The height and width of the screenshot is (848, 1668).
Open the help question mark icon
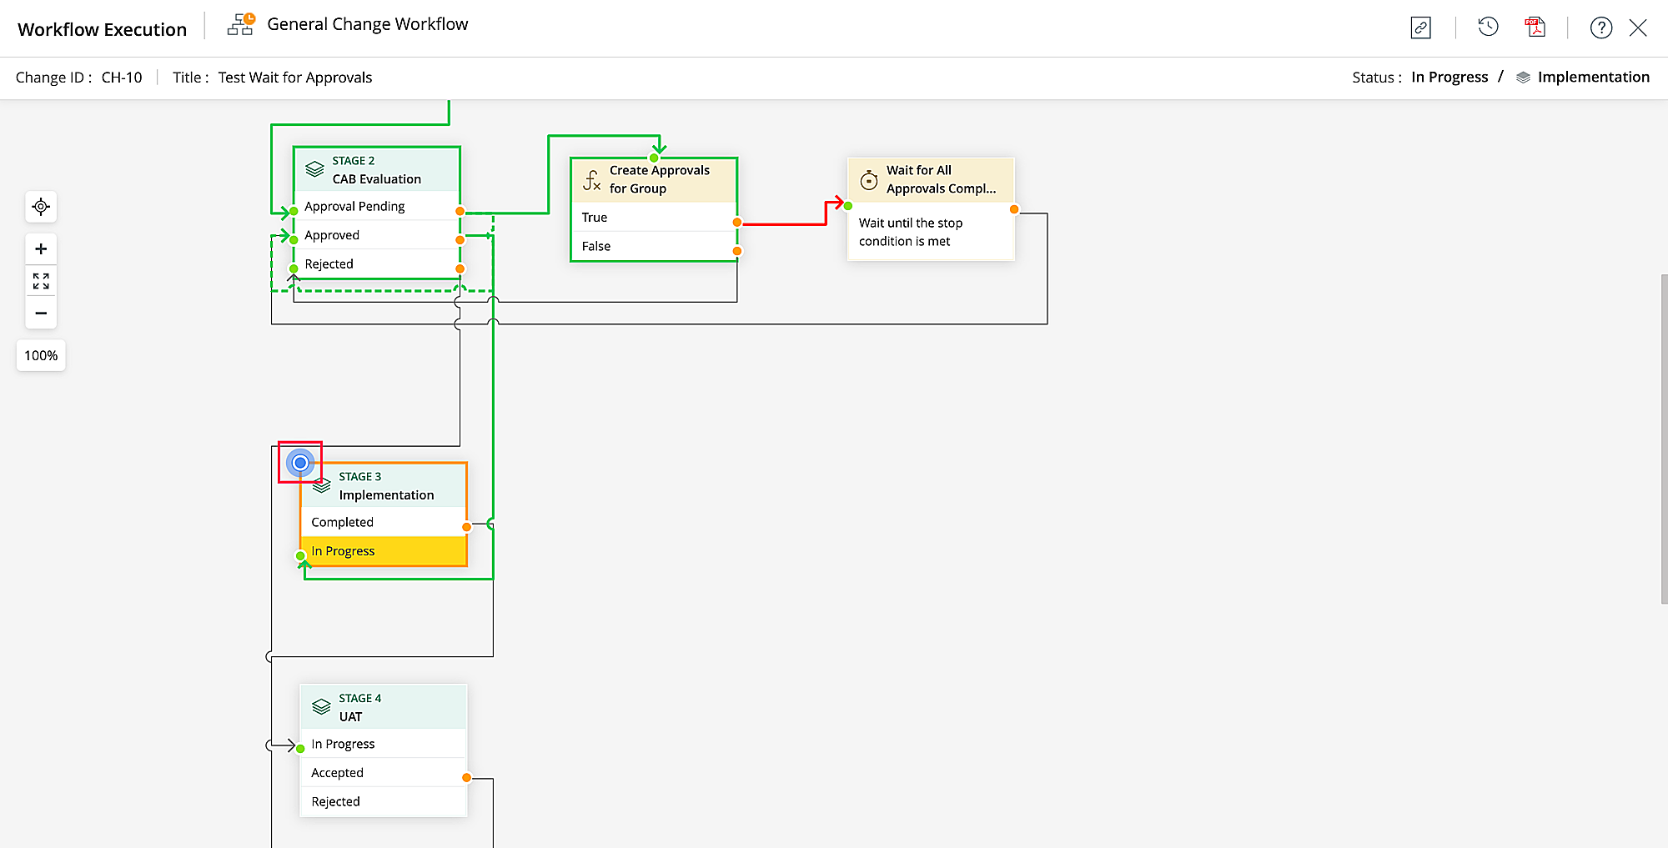pos(1600,28)
